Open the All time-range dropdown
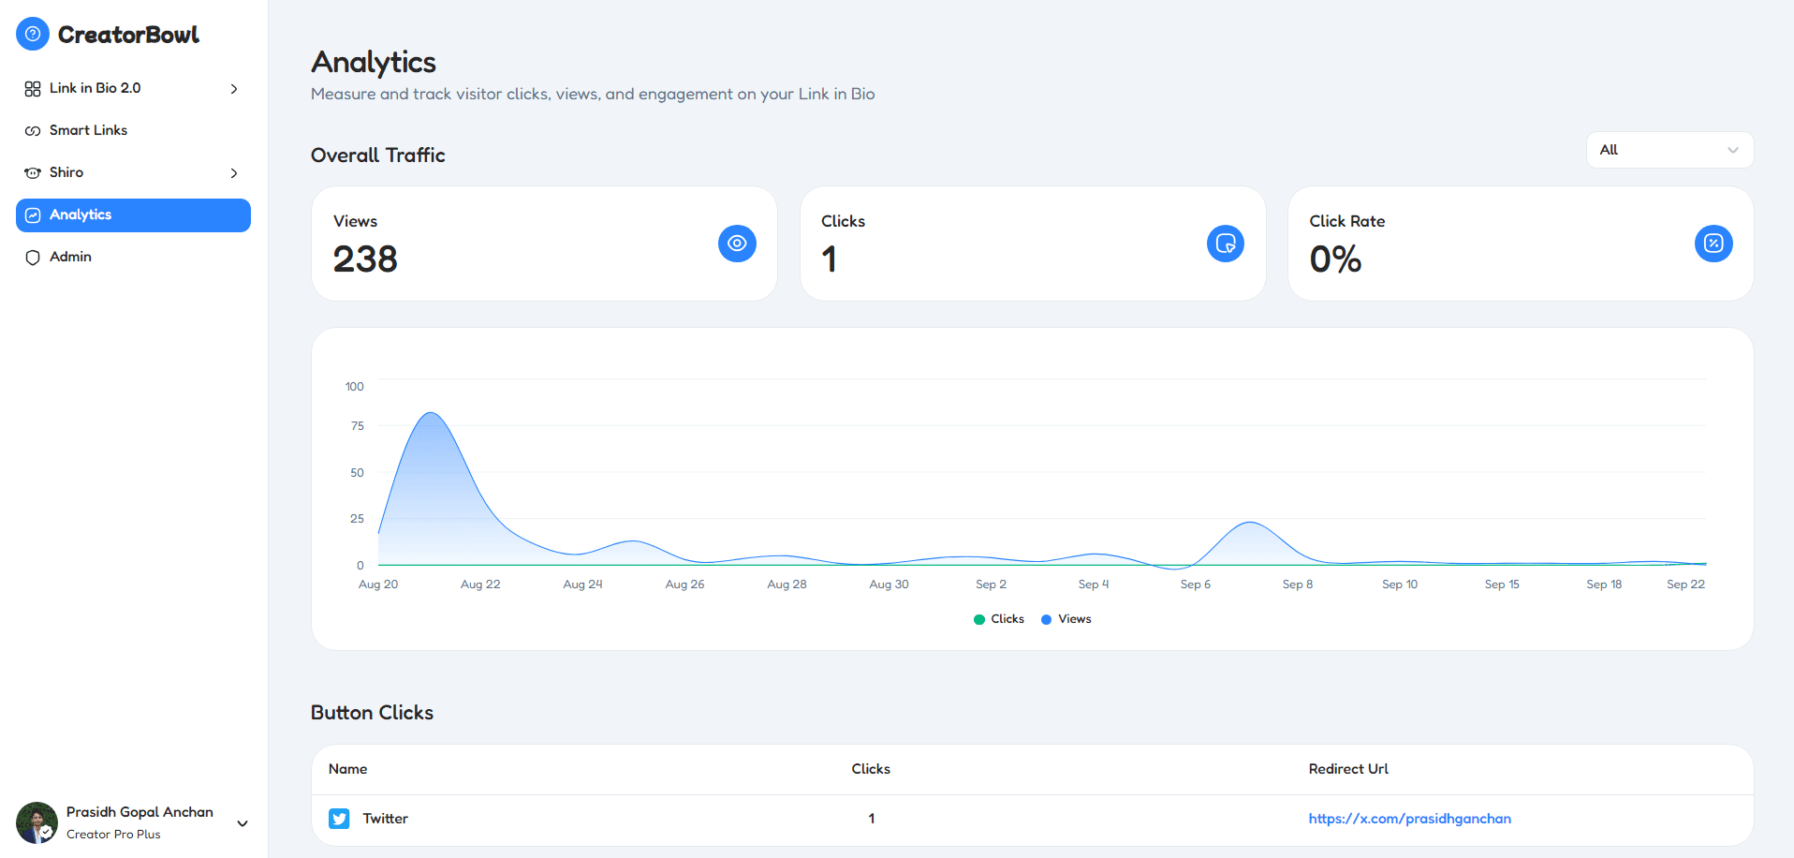The width and height of the screenshot is (1794, 858). 1669,150
